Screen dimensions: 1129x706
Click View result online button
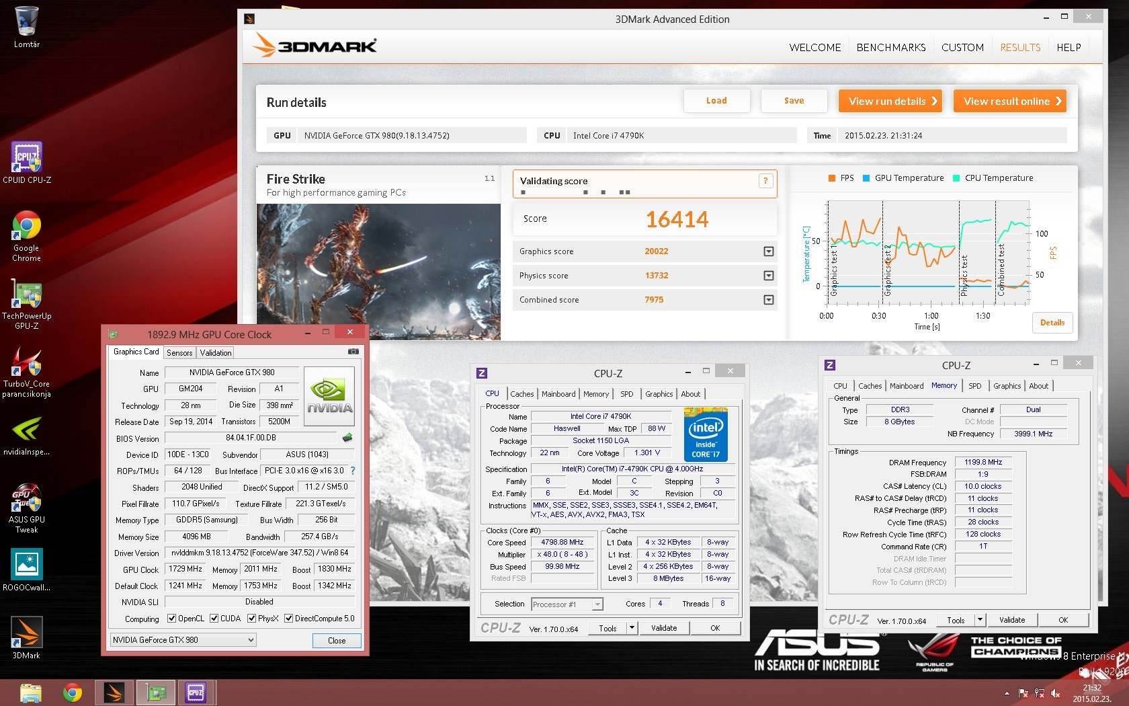point(1009,101)
